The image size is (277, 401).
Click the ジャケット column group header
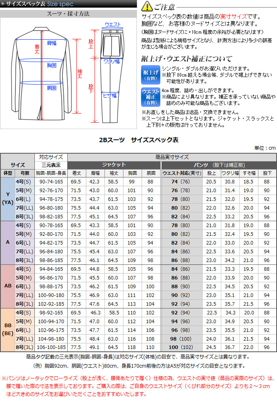click(x=114, y=165)
